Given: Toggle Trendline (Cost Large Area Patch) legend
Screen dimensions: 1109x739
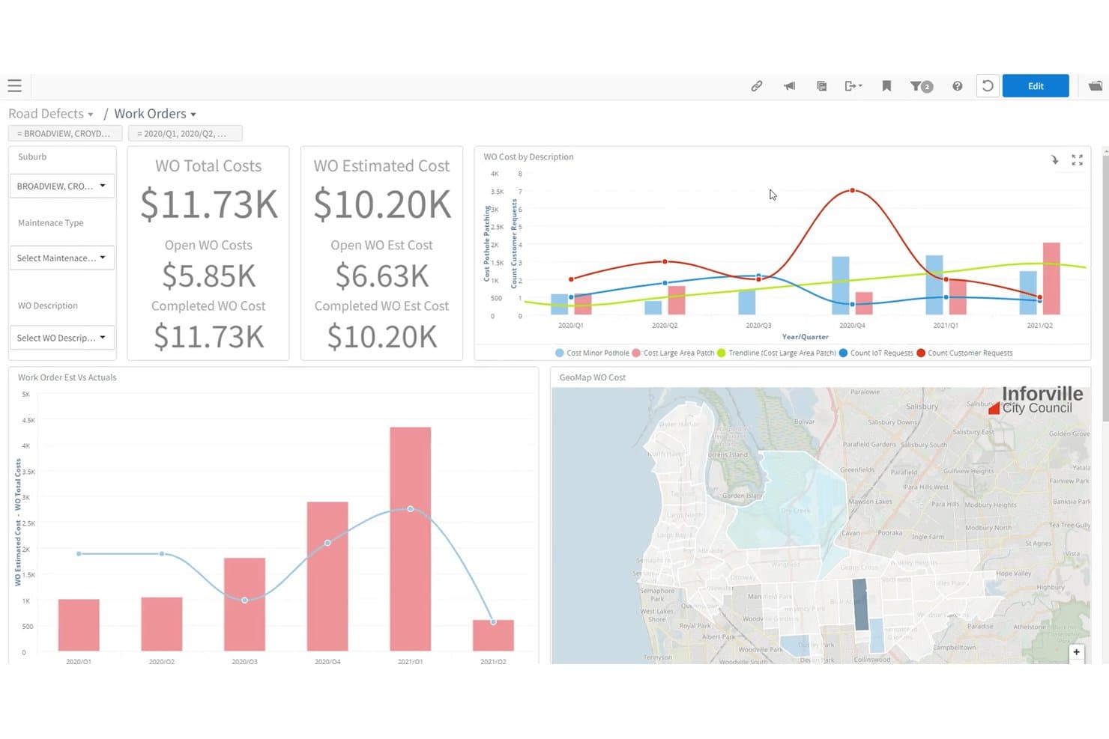Looking at the screenshot, I should [x=776, y=353].
